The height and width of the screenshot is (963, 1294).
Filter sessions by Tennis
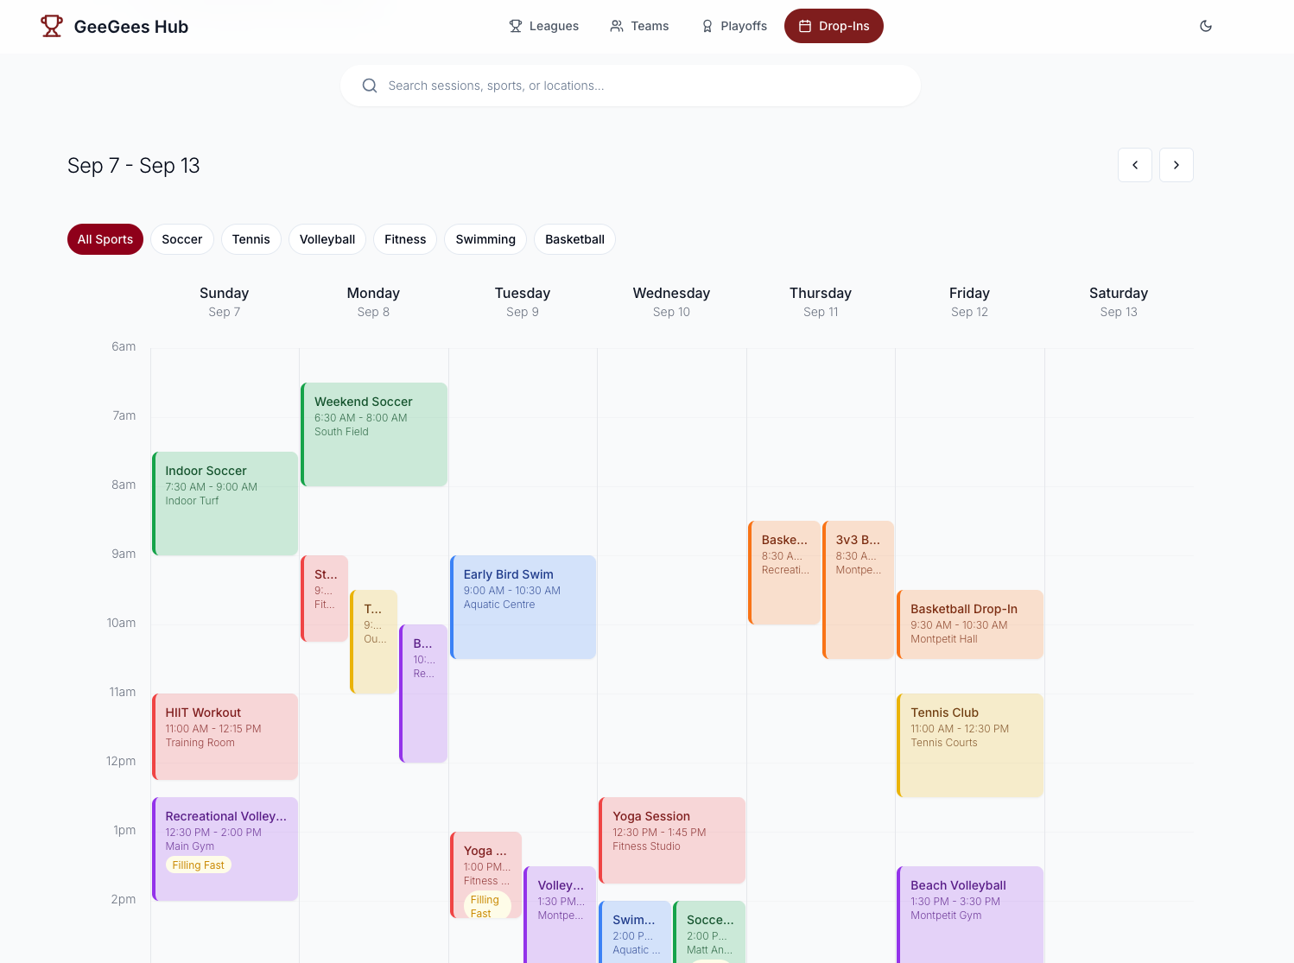[x=251, y=239]
